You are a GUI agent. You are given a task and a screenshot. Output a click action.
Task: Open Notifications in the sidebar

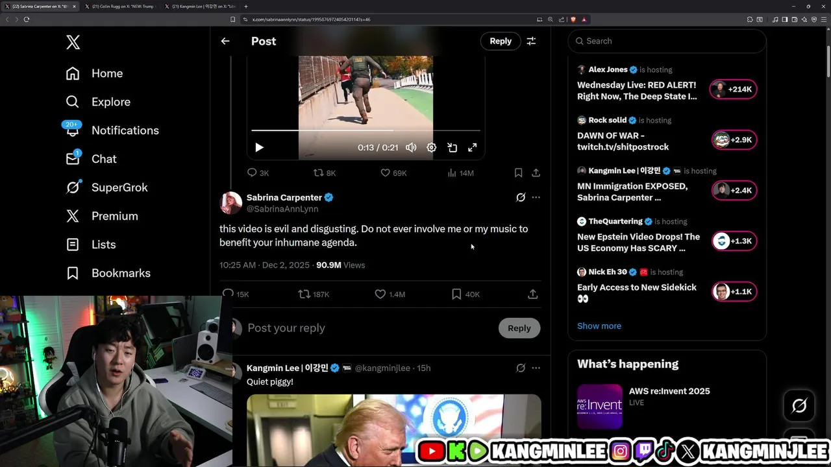(112, 130)
